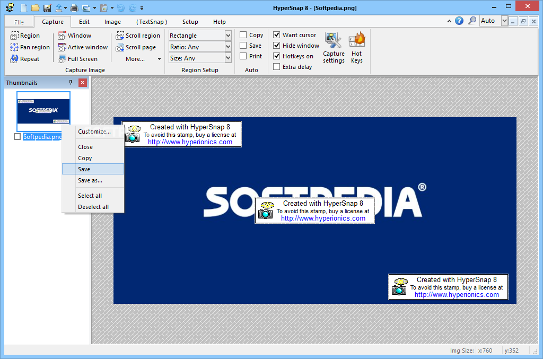Open Capture settings
The image size is (543, 359).
click(x=334, y=48)
